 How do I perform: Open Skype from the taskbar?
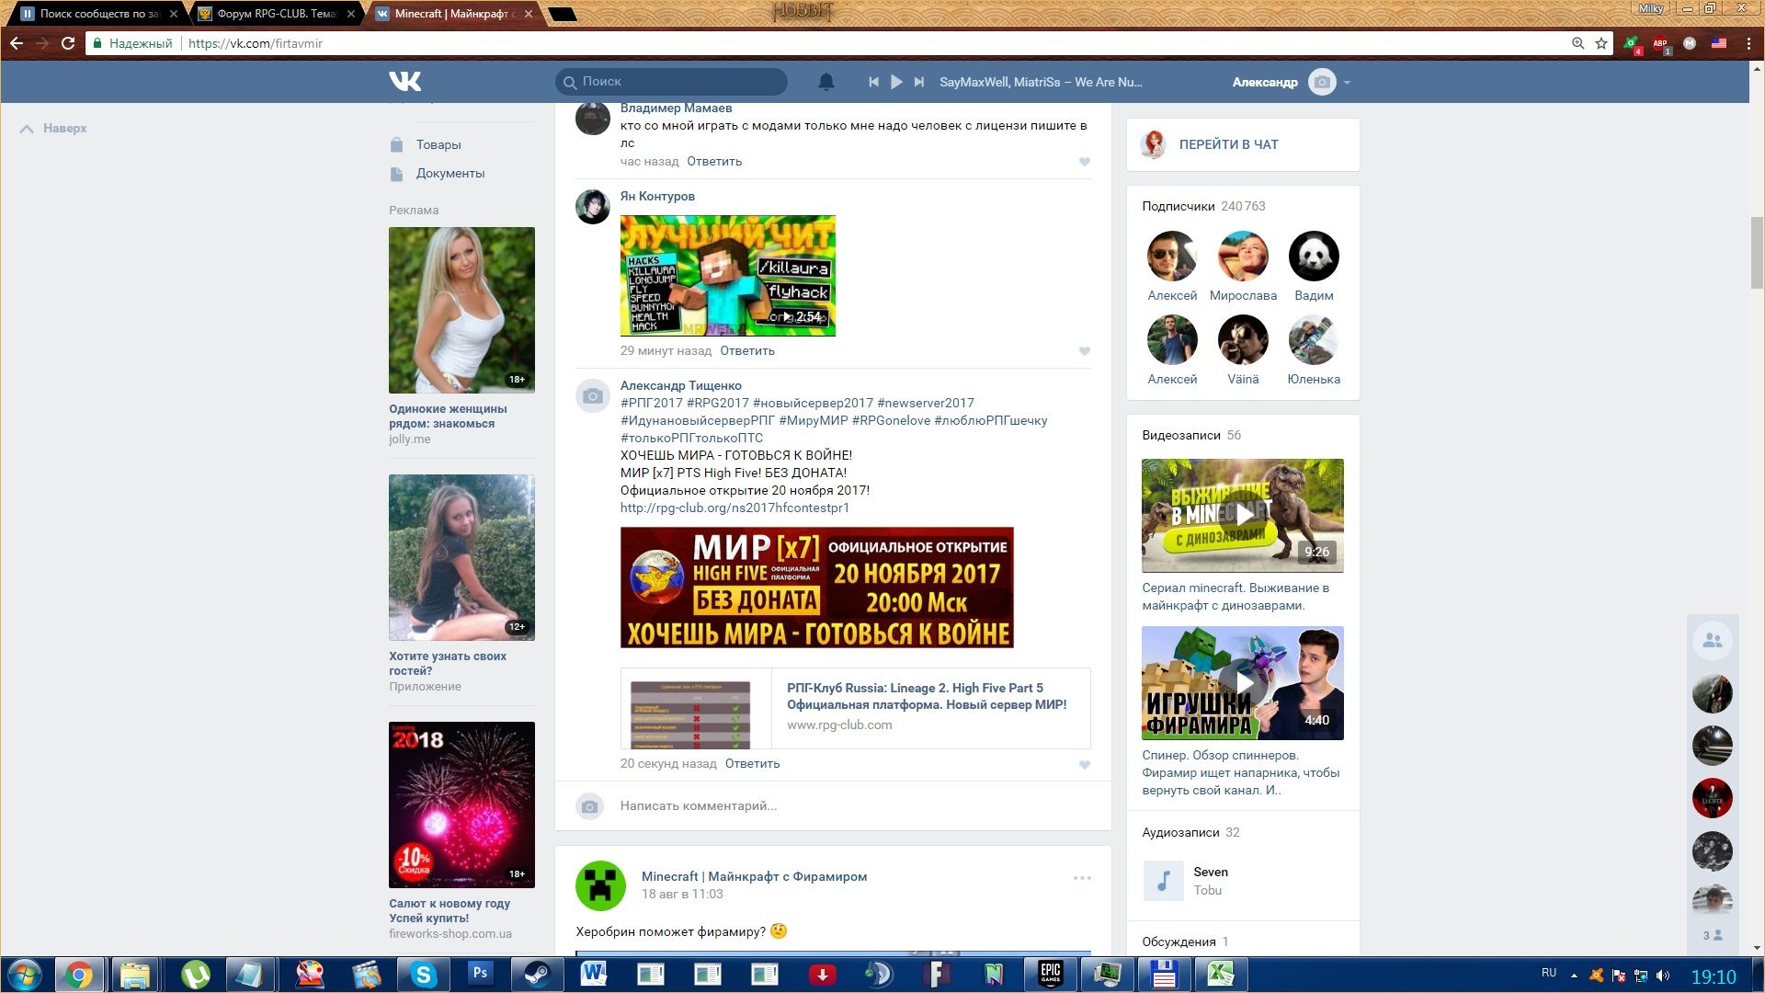tap(423, 974)
